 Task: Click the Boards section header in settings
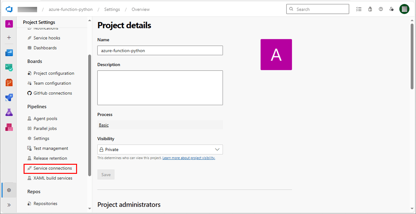pyautogui.click(x=35, y=62)
